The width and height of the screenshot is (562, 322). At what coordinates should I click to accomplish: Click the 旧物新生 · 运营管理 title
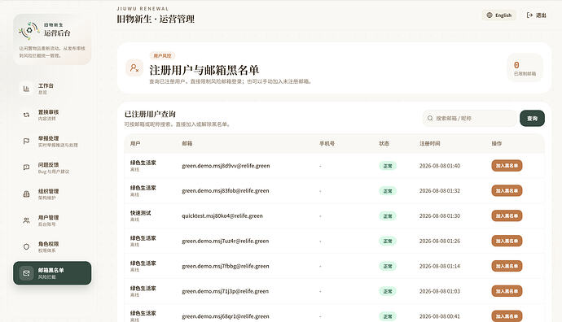coord(156,19)
